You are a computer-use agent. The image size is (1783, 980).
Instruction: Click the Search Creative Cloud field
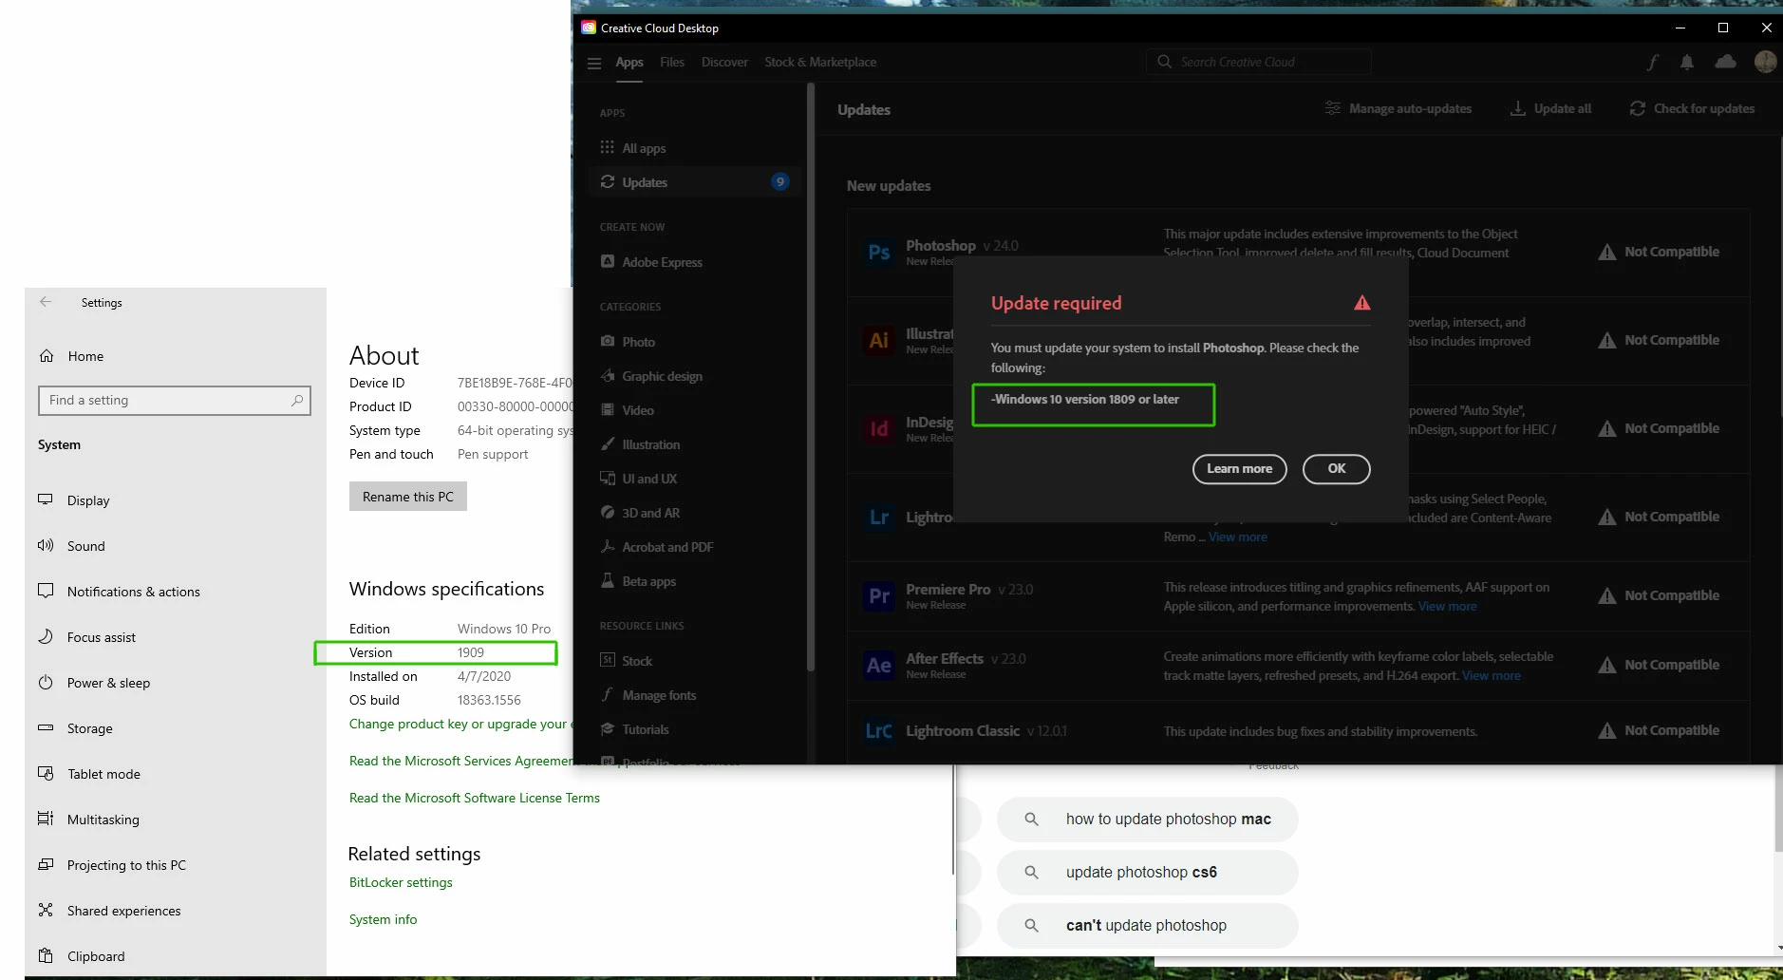coord(1259,62)
